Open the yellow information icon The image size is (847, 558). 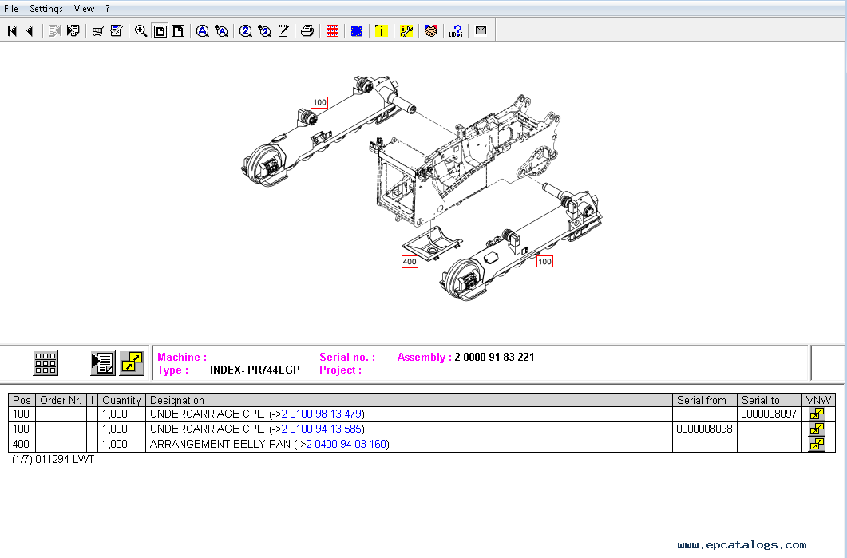(x=382, y=31)
